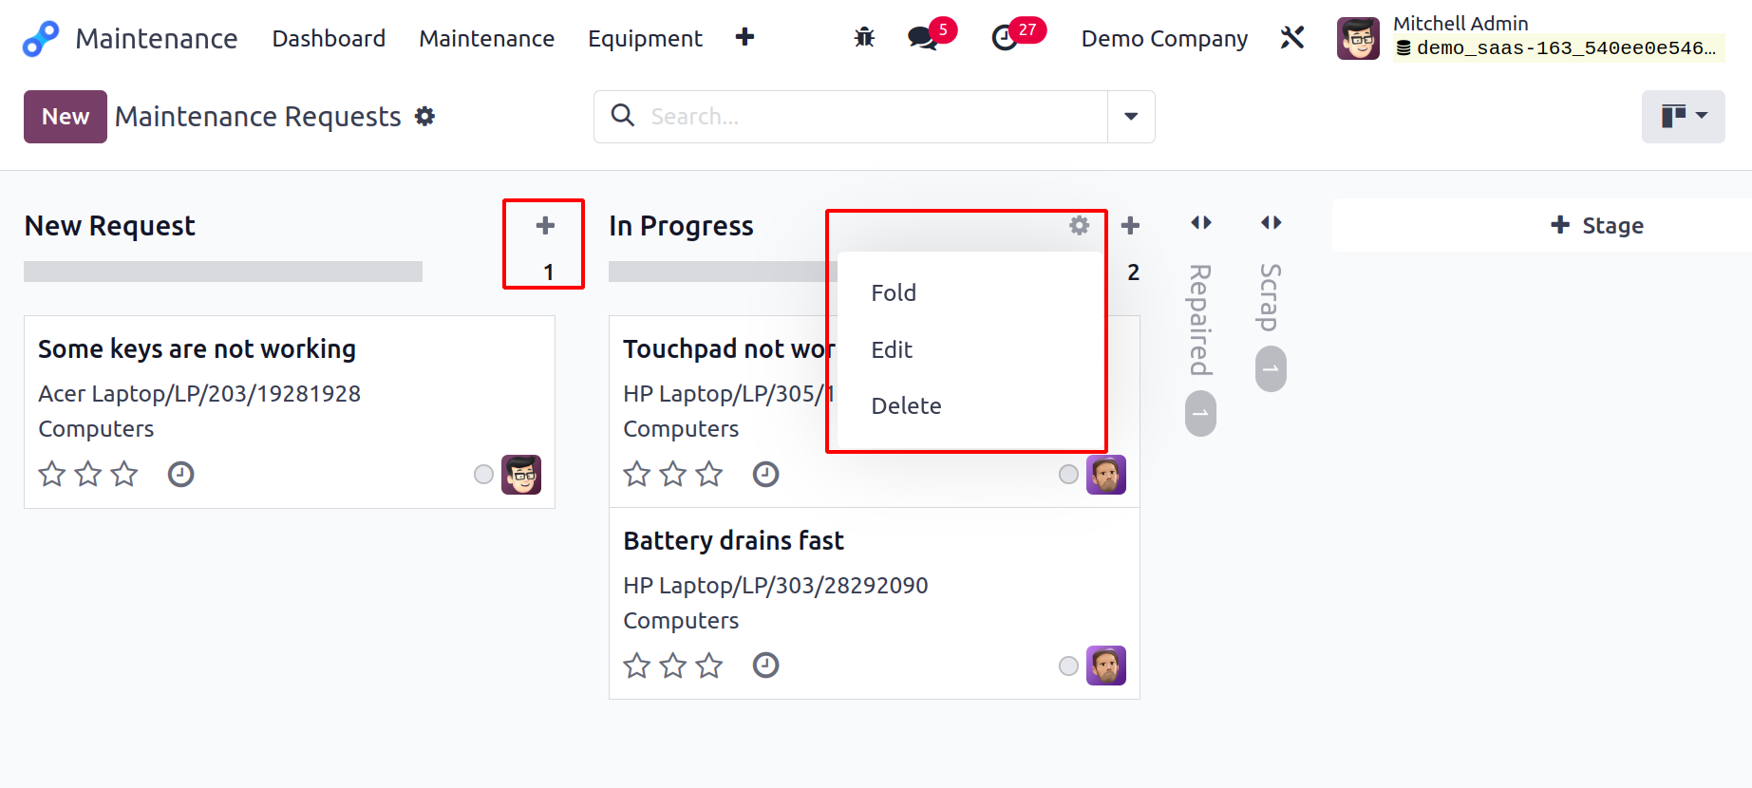Expand the search options dropdown arrow
The height and width of the screenshot is (788, 1752).
[1131, 117]
